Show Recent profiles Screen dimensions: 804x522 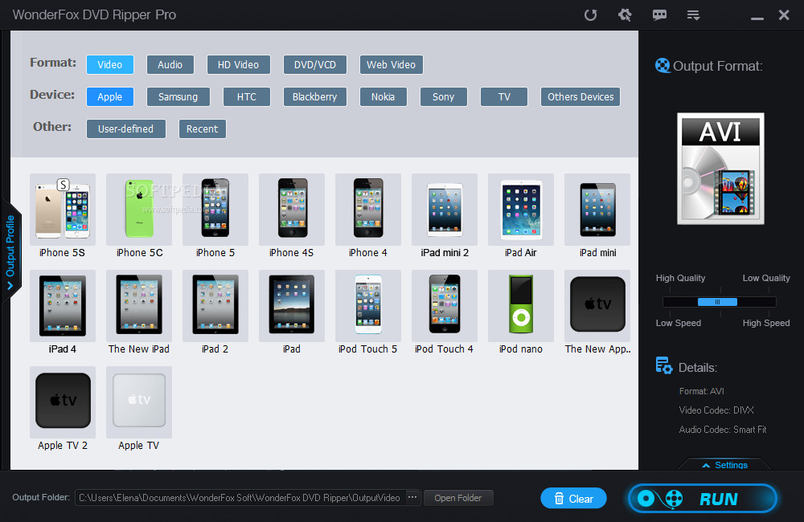click(202, 129)
